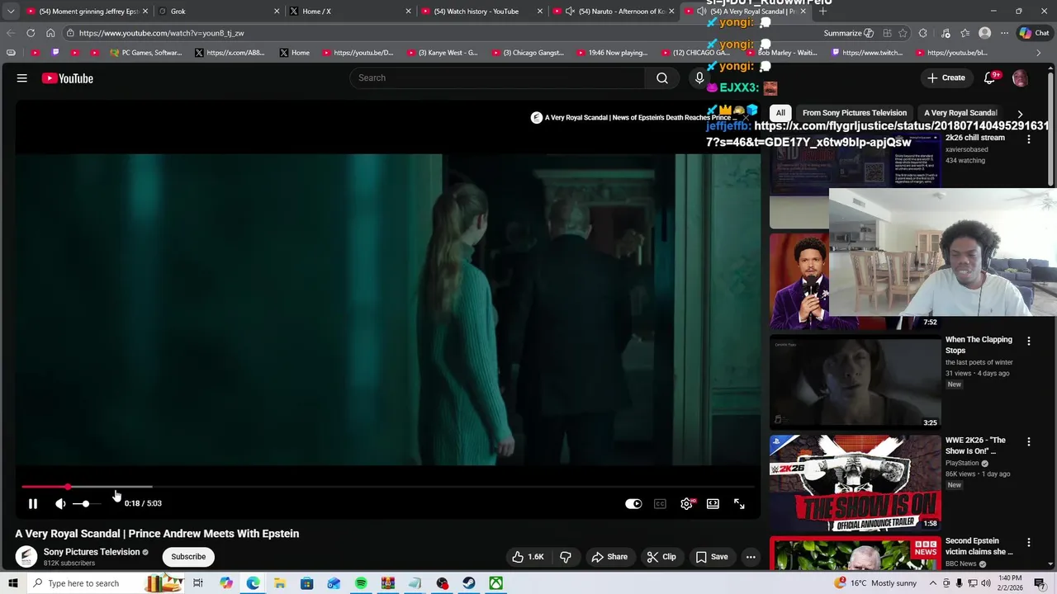
Task: Switch to the Watch history - YouTube tab
Action: [481, 12]
